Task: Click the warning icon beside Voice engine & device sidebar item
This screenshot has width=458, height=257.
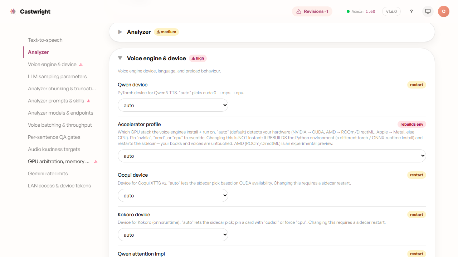Action: [81, 65]
